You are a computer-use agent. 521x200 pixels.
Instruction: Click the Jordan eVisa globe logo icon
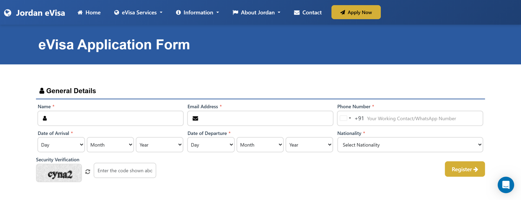click(x=7, y=13)
